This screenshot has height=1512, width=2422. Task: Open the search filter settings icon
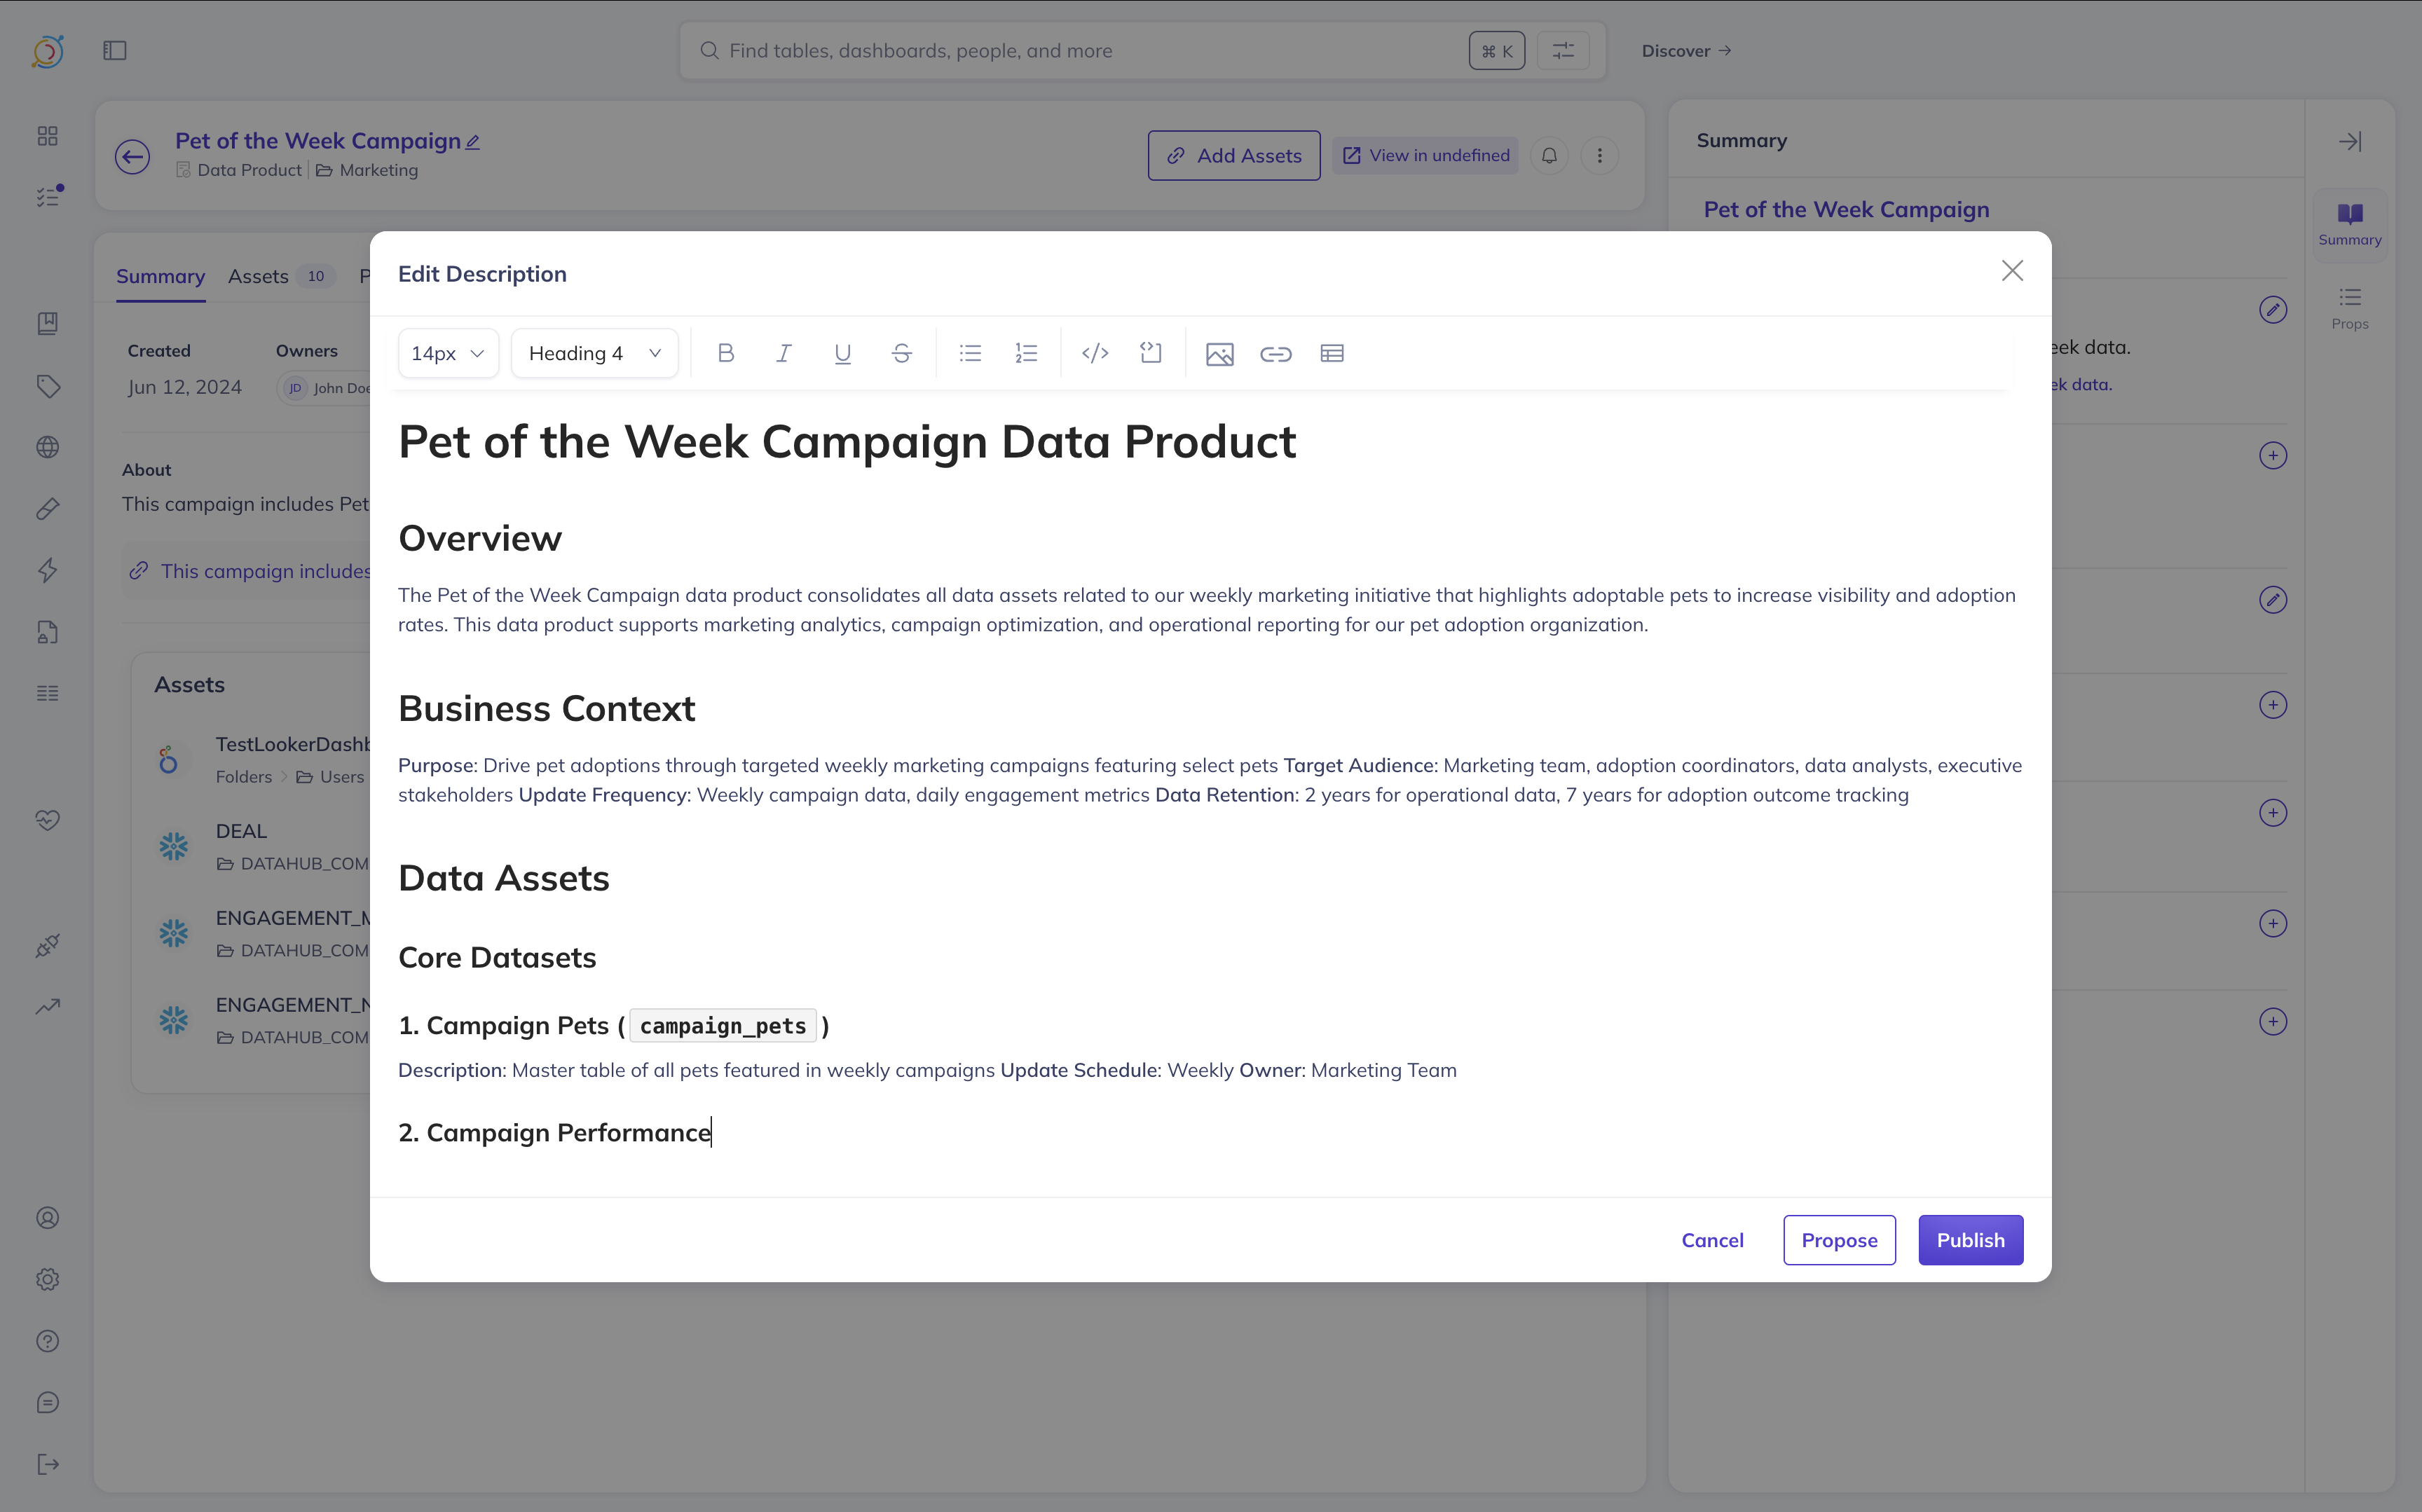click(1563, 51)
